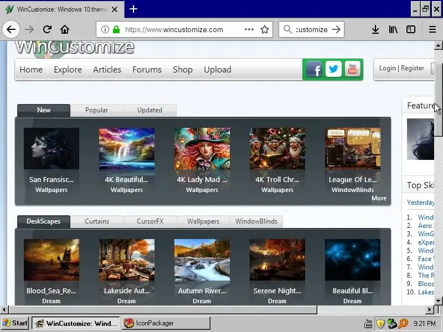Viewport: 443px width, 332px height.
Task: Open the Serene Night... Dream thumbnail
Action: click(x=277, y=260)
